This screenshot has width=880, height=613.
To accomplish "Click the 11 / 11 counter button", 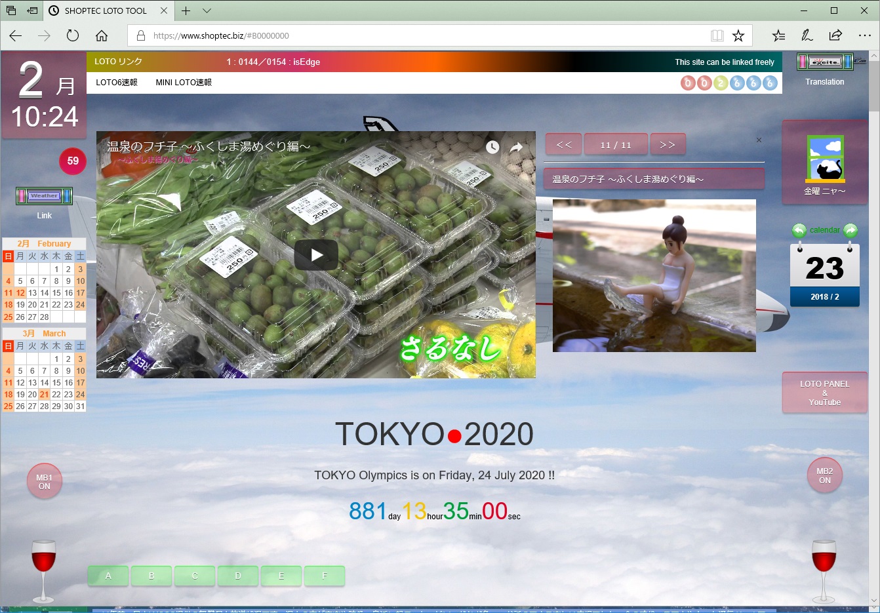I will point(616,144).
